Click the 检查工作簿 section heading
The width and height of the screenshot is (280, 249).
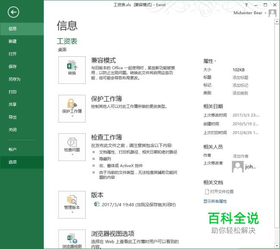(106, 137)
